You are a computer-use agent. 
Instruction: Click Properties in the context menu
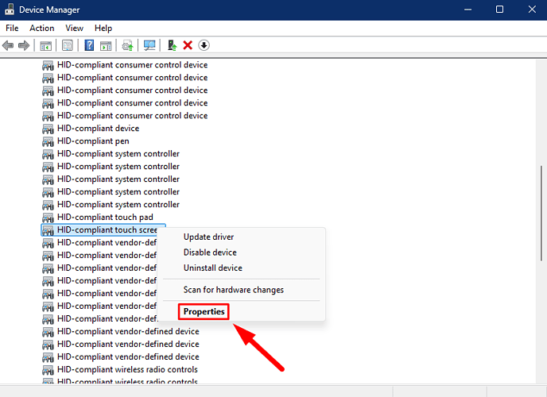[204, 311]
